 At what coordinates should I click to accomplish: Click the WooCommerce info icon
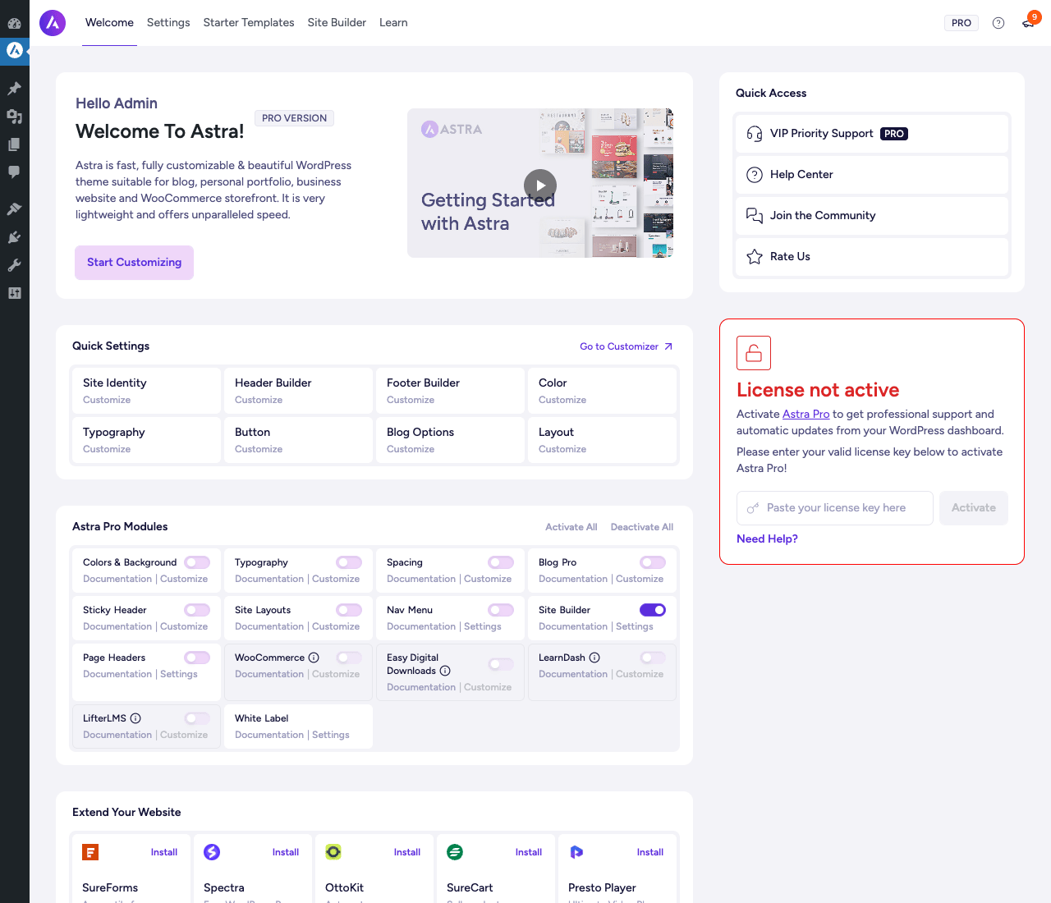pyautogui.click(x=314, y=658)
